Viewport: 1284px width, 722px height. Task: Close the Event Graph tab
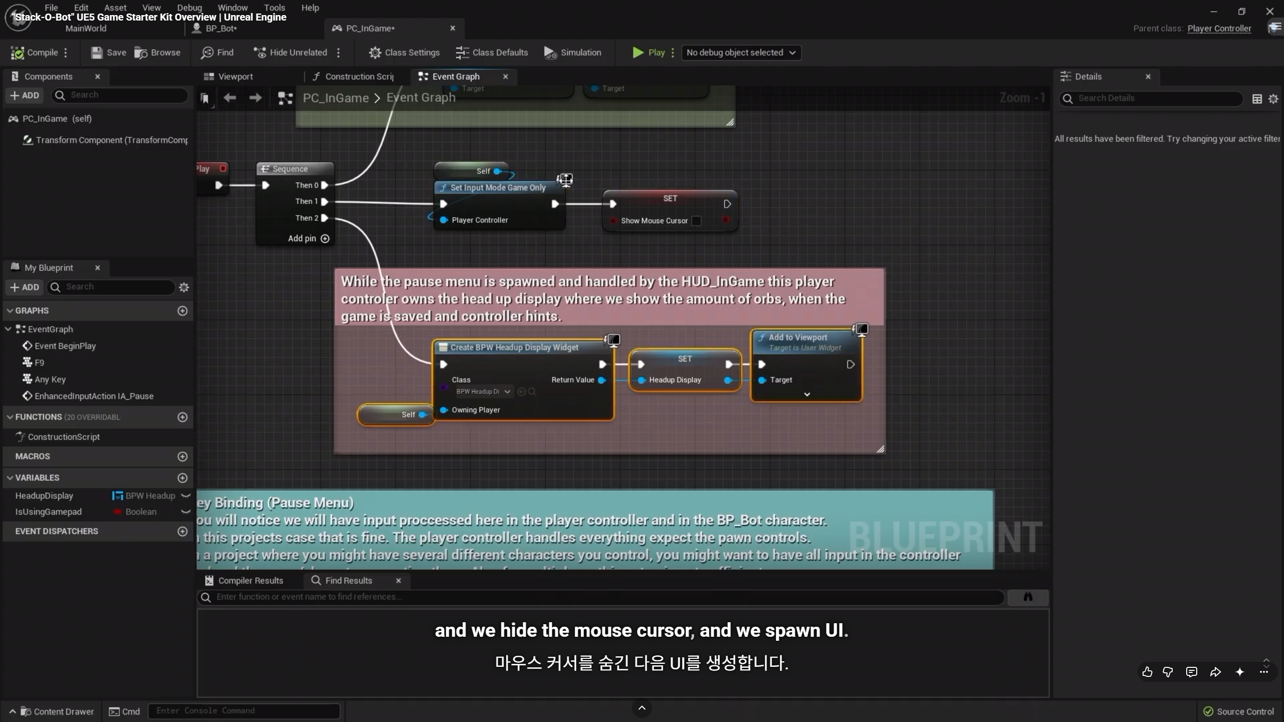pyautogui.click(x=506, y=77)
